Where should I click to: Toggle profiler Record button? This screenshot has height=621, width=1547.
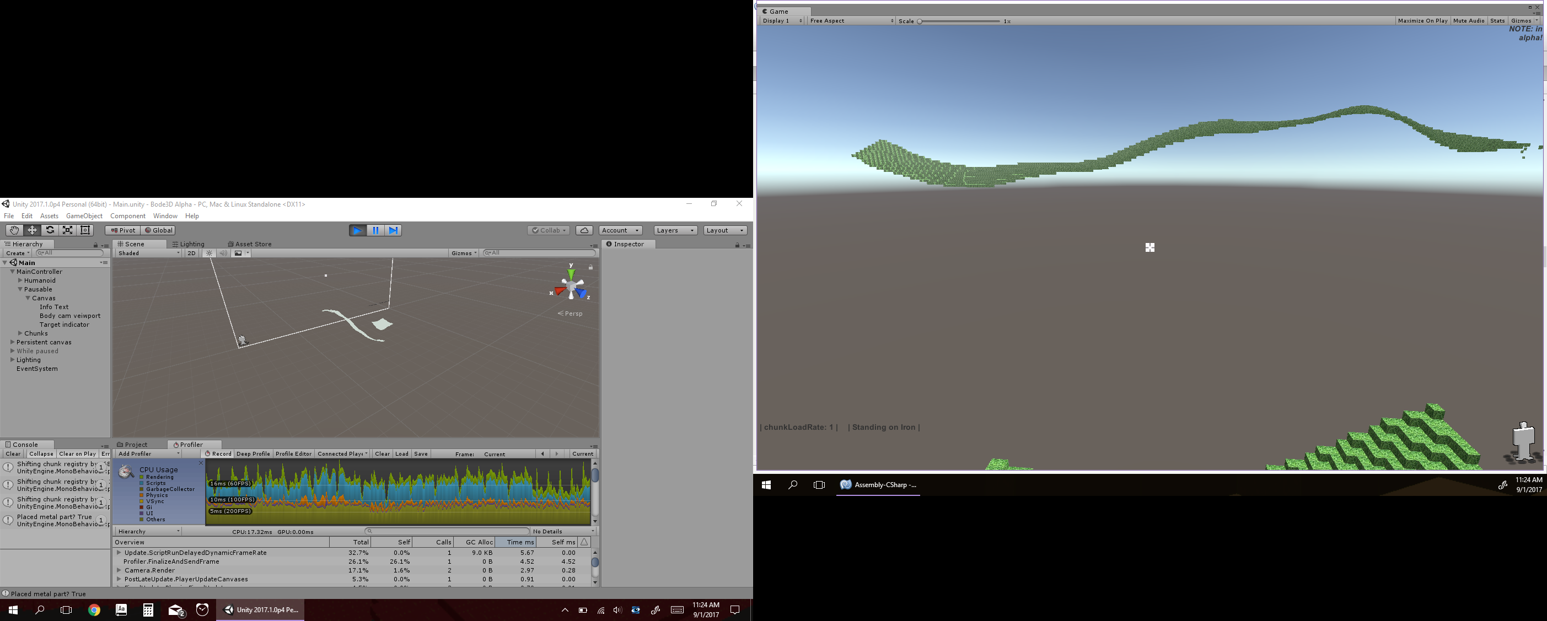click(x=218, y=454)
